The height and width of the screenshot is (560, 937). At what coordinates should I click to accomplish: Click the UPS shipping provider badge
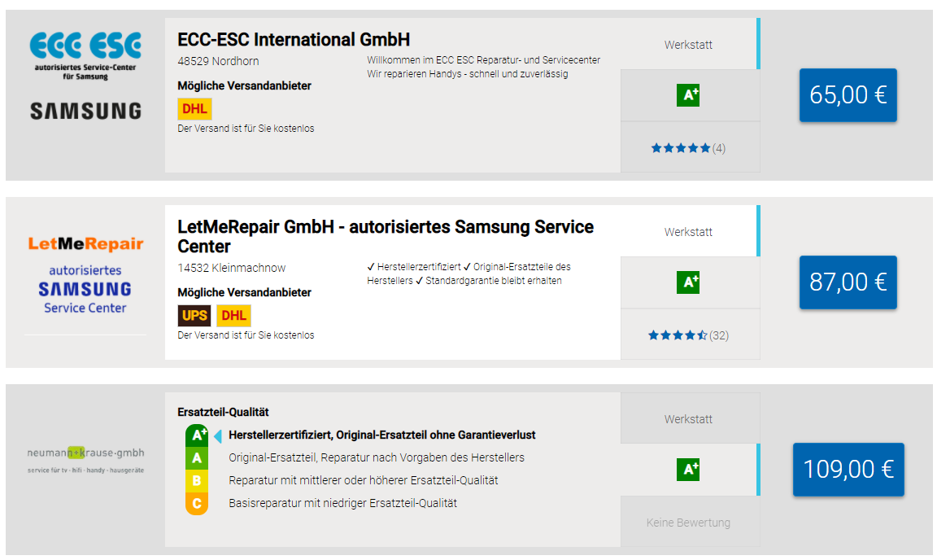click(x=194, y=315)
